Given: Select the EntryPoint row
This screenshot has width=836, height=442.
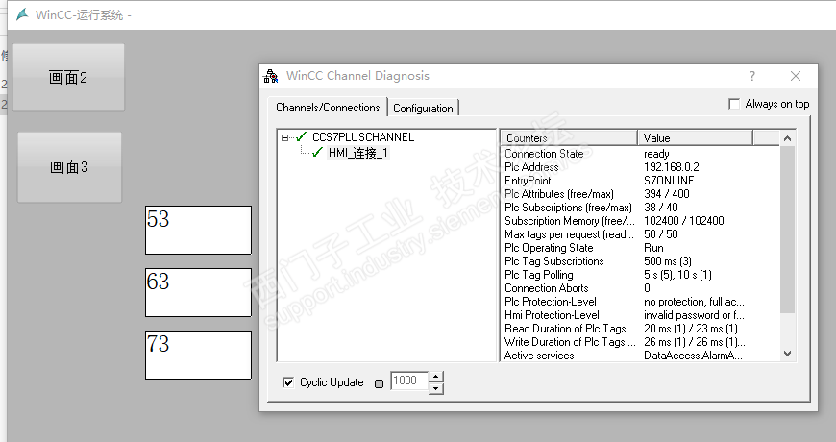Looking at the screenshot, I should pyautogui.click(x=640, y=181).
